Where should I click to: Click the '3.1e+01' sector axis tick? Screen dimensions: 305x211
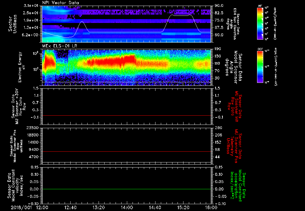(31, 6)
